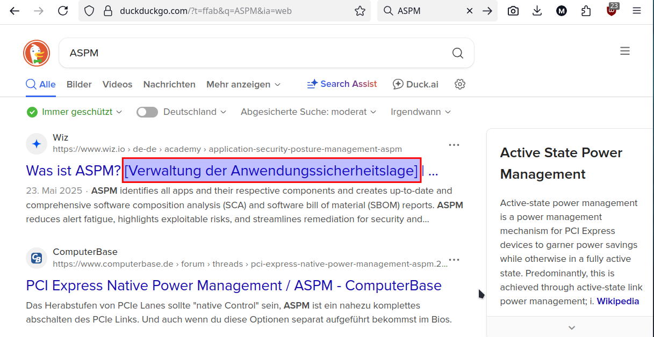Open the Irgendwann time filter dropdown
The image size is (654, 337).
pos(420,112)
